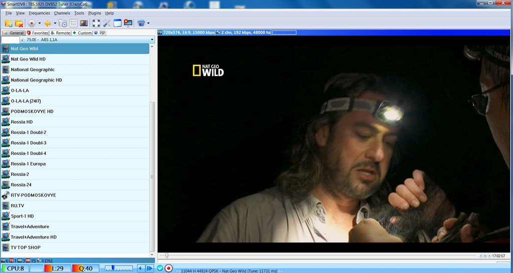Select the O-LA-LA (24/7) channel
The width and height of the screenshot is (513, 273).
tap(75, 101)
